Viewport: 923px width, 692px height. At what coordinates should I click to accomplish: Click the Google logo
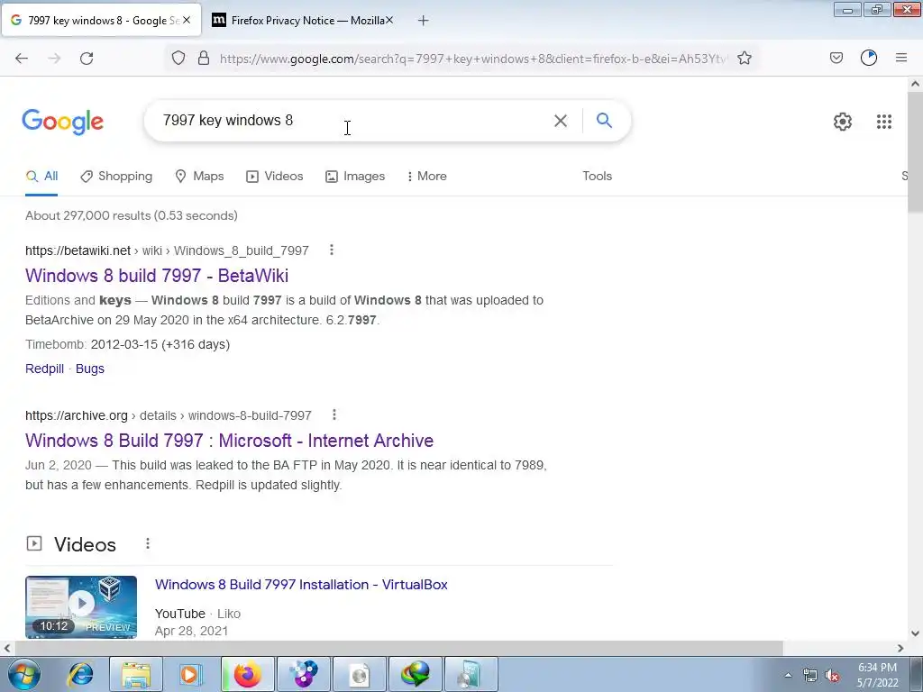(x=63, y=122)
